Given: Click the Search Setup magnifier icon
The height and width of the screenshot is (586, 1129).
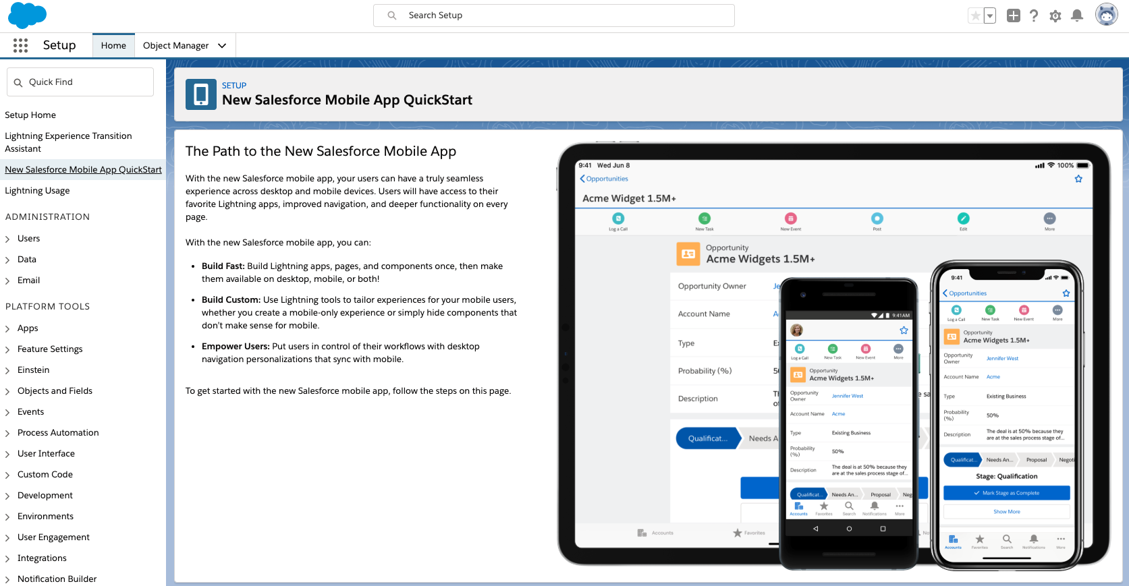Looking at the screenshot, I should (391, 16).
